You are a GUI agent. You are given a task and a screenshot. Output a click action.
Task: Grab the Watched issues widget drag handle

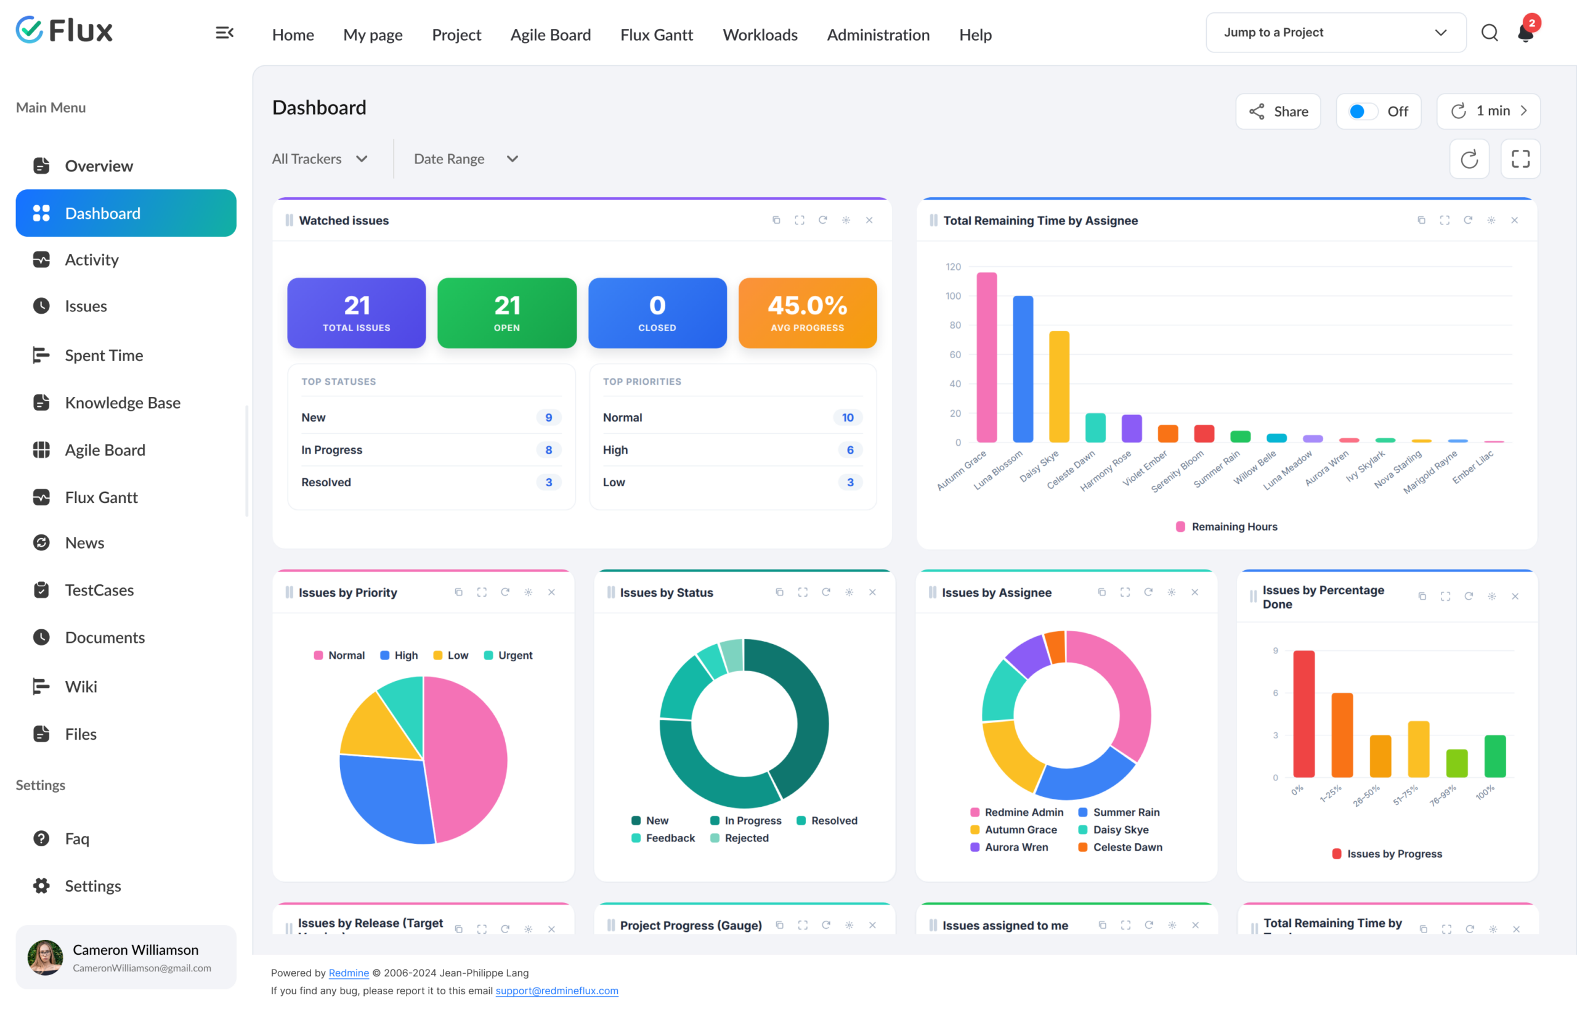289,220
